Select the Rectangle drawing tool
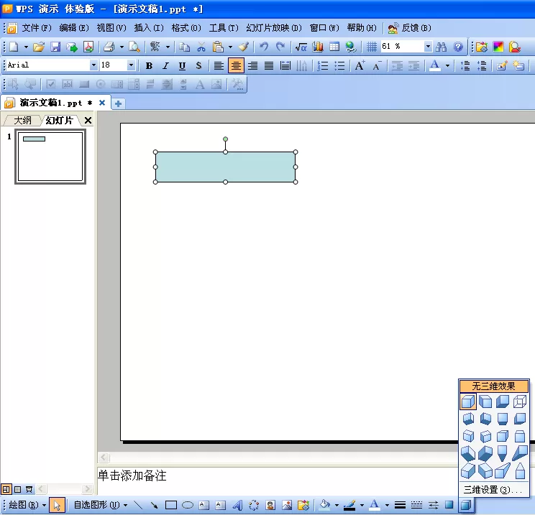The height and width of the screenshot is (515, 535). point(171,505)
